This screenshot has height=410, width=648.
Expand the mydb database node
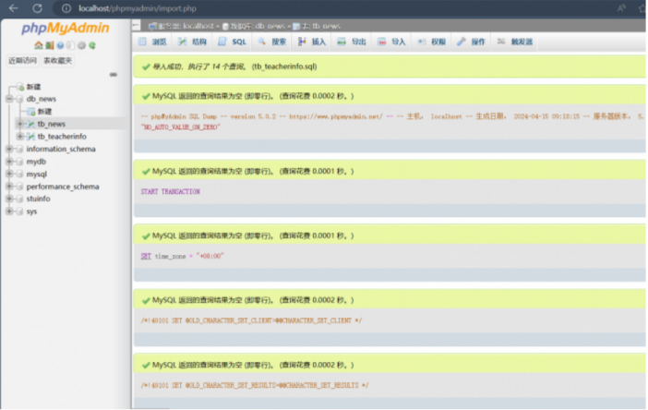[x=9, y=162]
